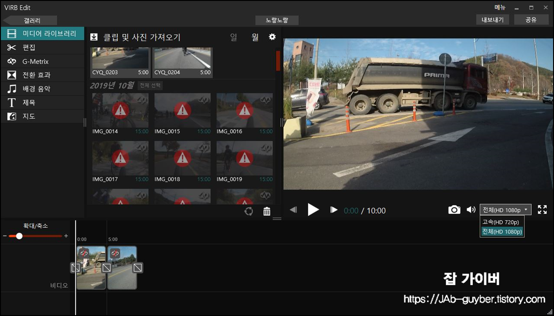Click transition marker between the two clips
The height and width of the screenshot is (316, 554).
[106, 268]
